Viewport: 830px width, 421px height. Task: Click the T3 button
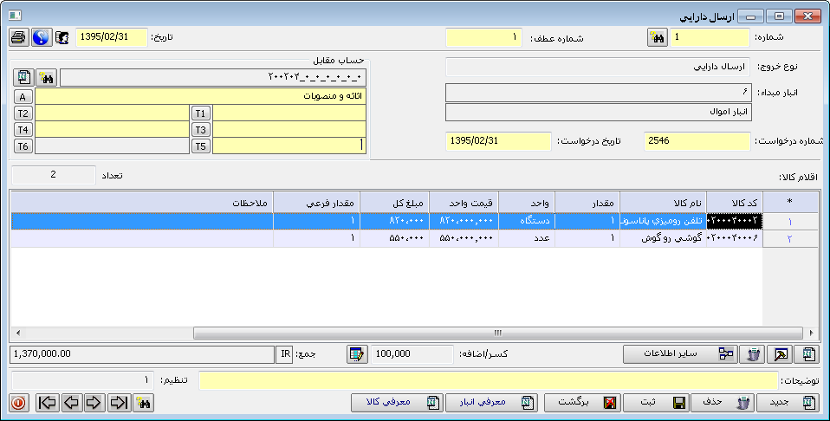201,130
